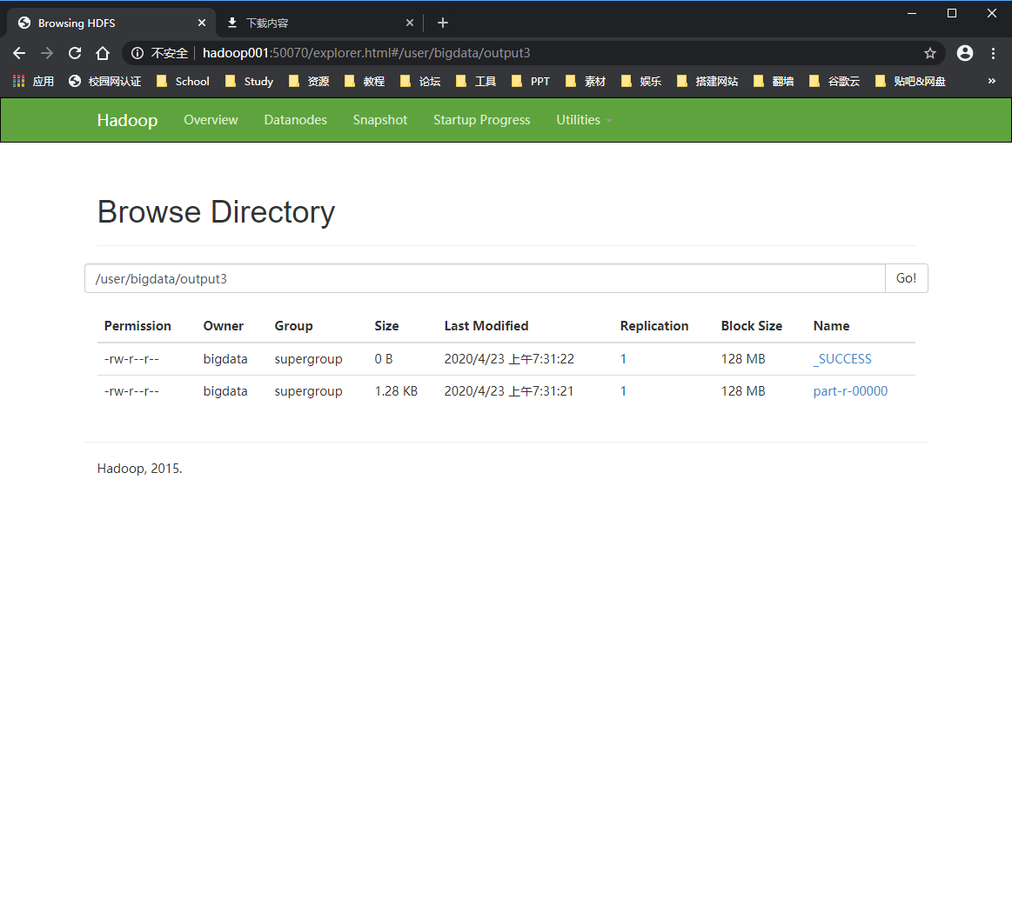This screenshot has width=1012, height=899.
Task: Open the 娱乐 bookmark folder
Action: click(x=641, y=81)
